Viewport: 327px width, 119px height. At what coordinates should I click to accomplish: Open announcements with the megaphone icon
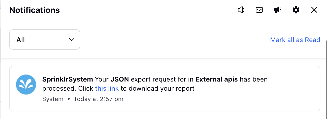click(x=278, y=10)
